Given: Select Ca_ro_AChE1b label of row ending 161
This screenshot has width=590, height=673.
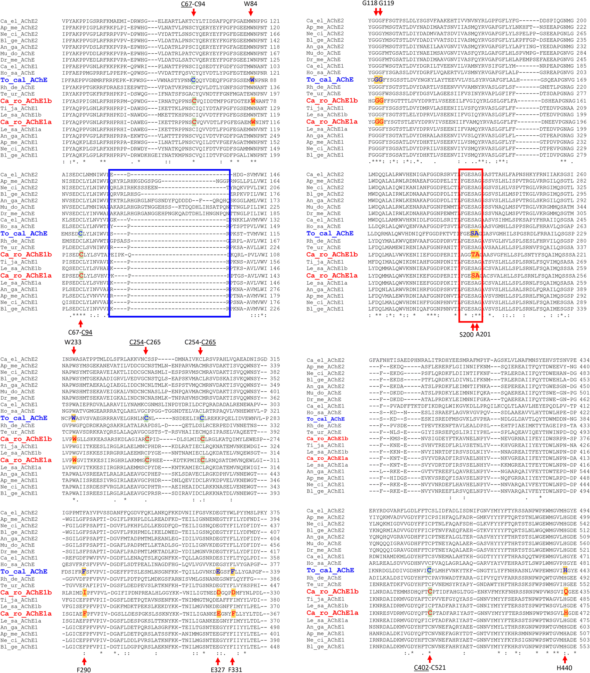Looking at the screenshot, I should pos(332,100).
